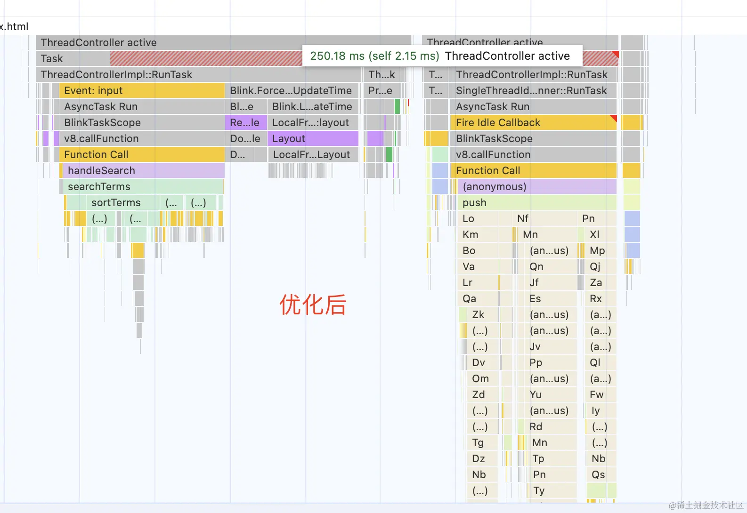The width and height of the screenshot is (747, 513).
Task: Select the 'Rx' function cell
Action: [601, 298]
